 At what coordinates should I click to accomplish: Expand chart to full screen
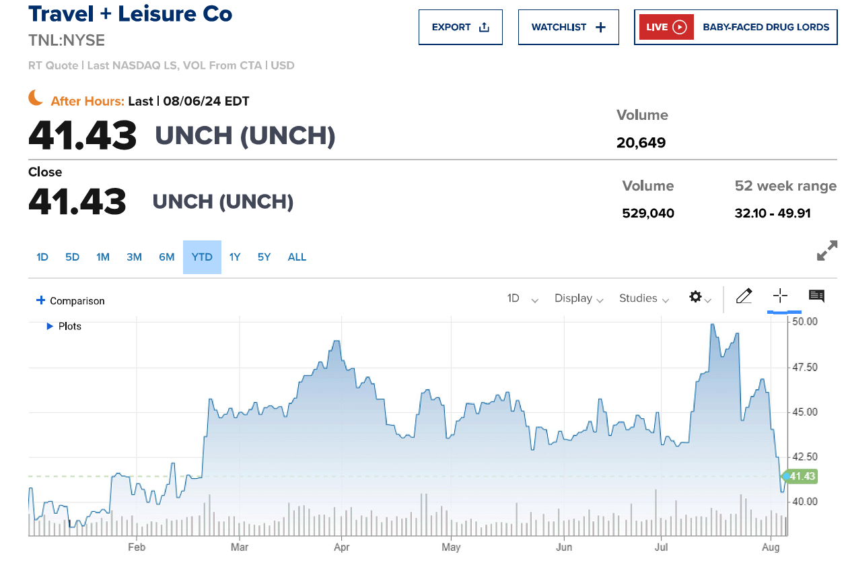pyautogui.click(x=827, y=251)
